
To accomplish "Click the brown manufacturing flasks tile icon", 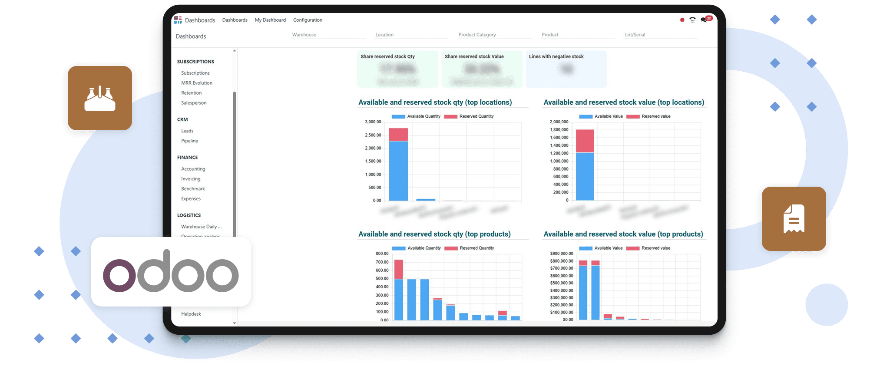I will click(x=100, y=98).
